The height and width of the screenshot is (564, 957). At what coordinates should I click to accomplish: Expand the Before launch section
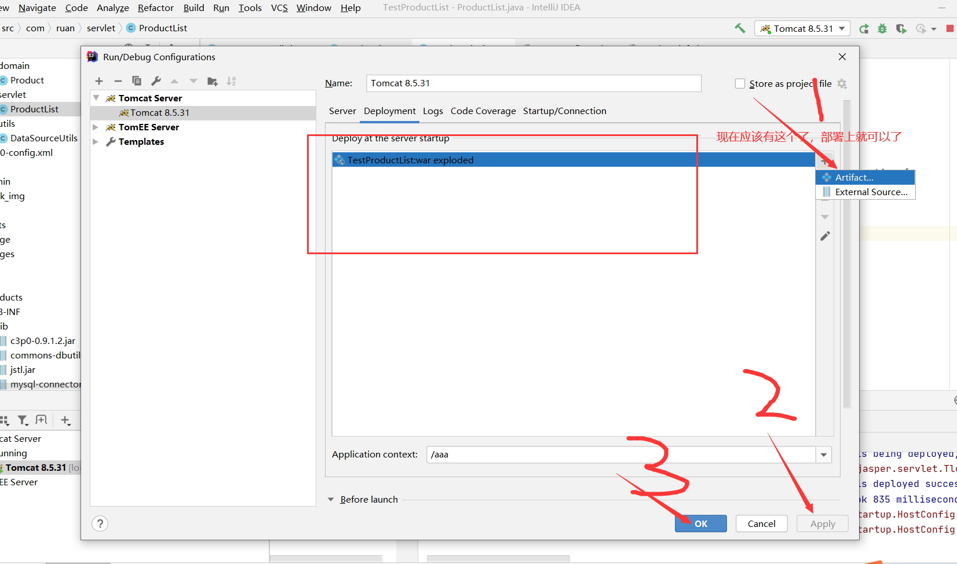pyautogui.click(x=331, y=499)
